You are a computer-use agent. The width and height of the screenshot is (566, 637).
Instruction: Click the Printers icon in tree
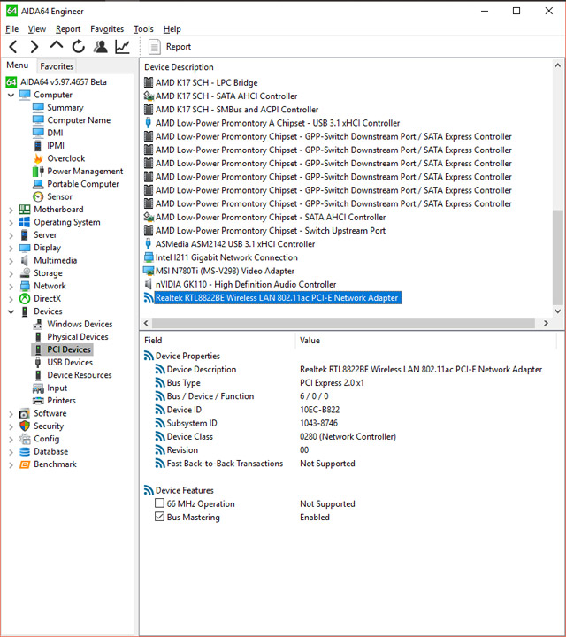click(38, 401)
